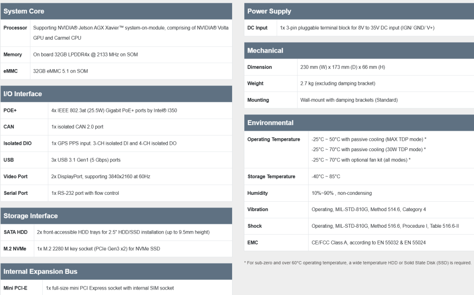
Task: Select the DC Input row label
Action: (x=258, y=28)
